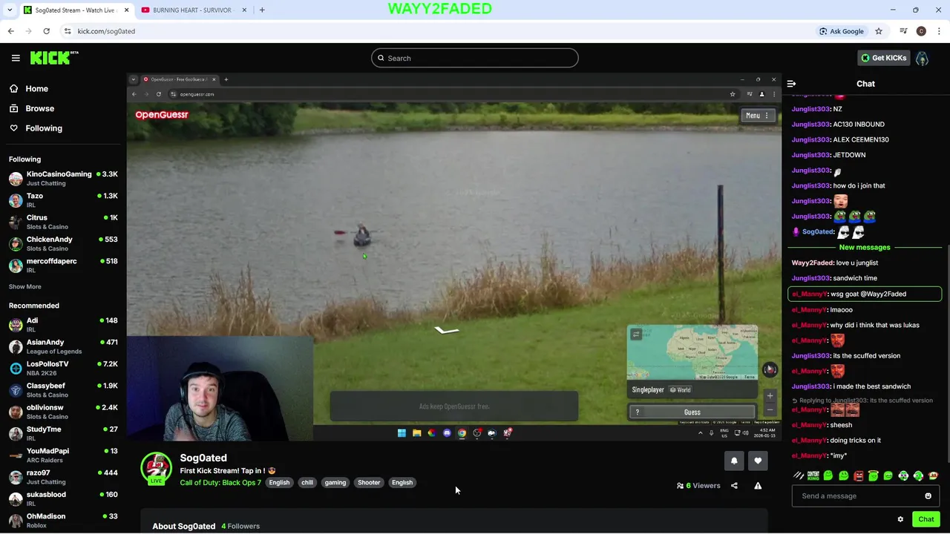950x534 pixels.
Task: Send message with green Chat button
Action: pyautogui.click(x=926, y=519)
